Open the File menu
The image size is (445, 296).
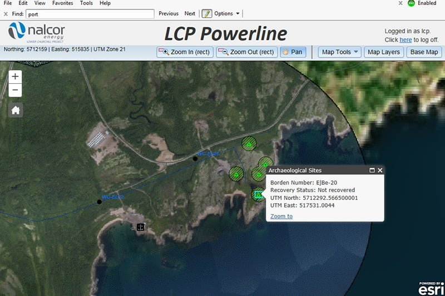[8, 3]
